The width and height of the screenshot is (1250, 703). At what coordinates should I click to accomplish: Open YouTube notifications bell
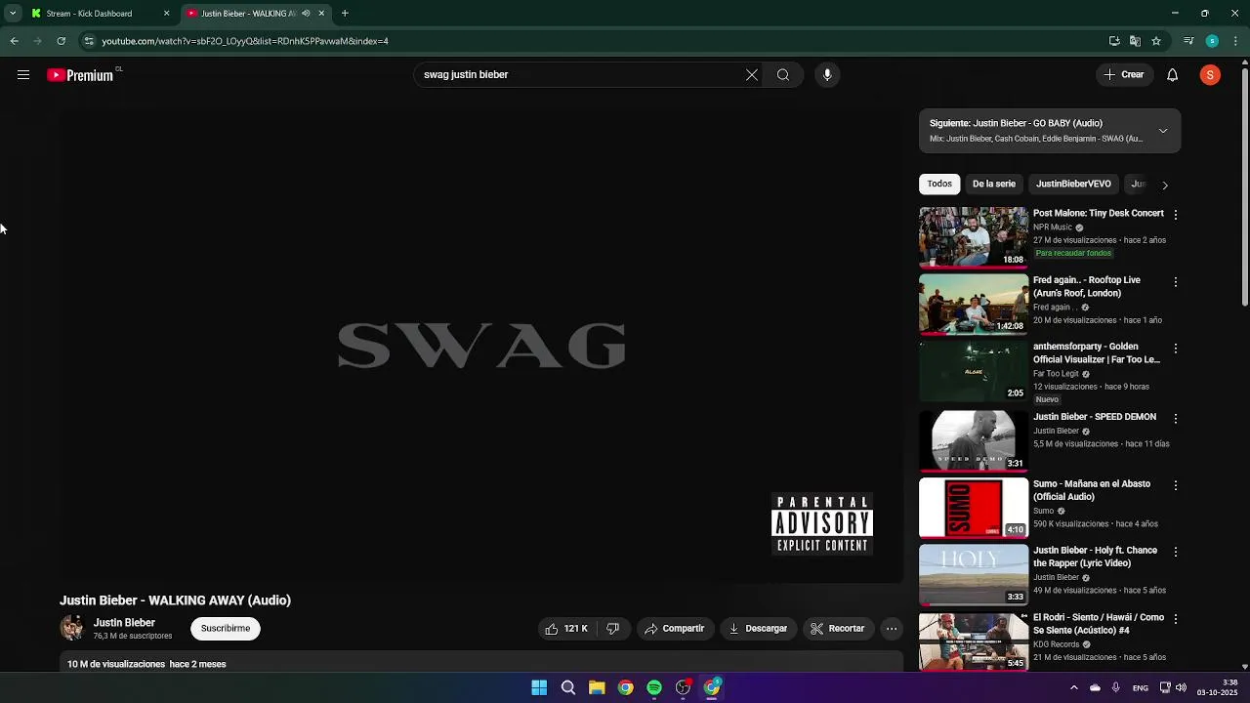[1173, 75]
